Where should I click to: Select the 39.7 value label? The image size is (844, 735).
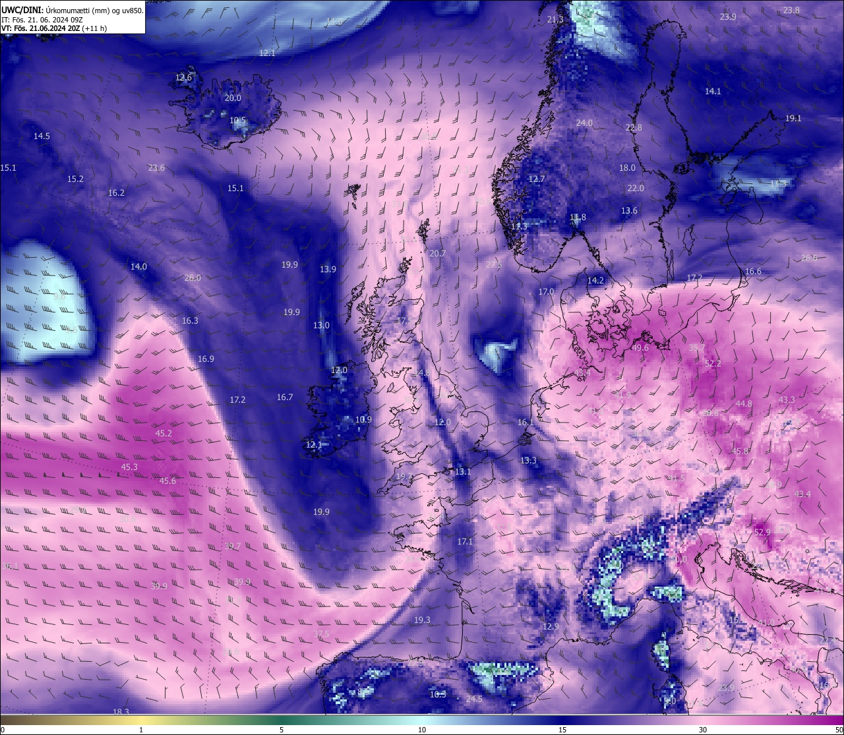pos(232,546)
